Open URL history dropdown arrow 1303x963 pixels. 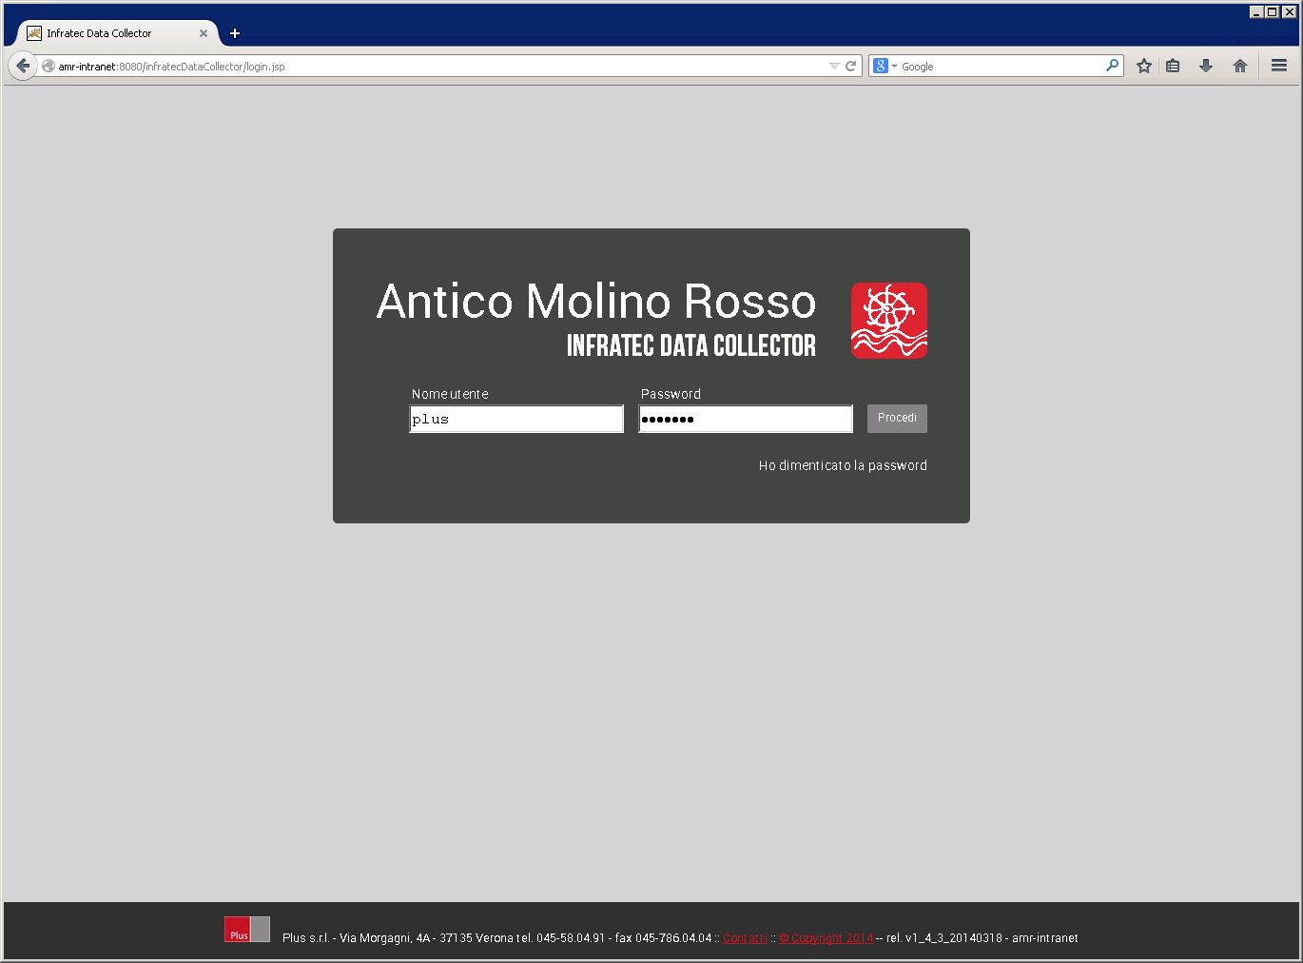click(834, 67)
